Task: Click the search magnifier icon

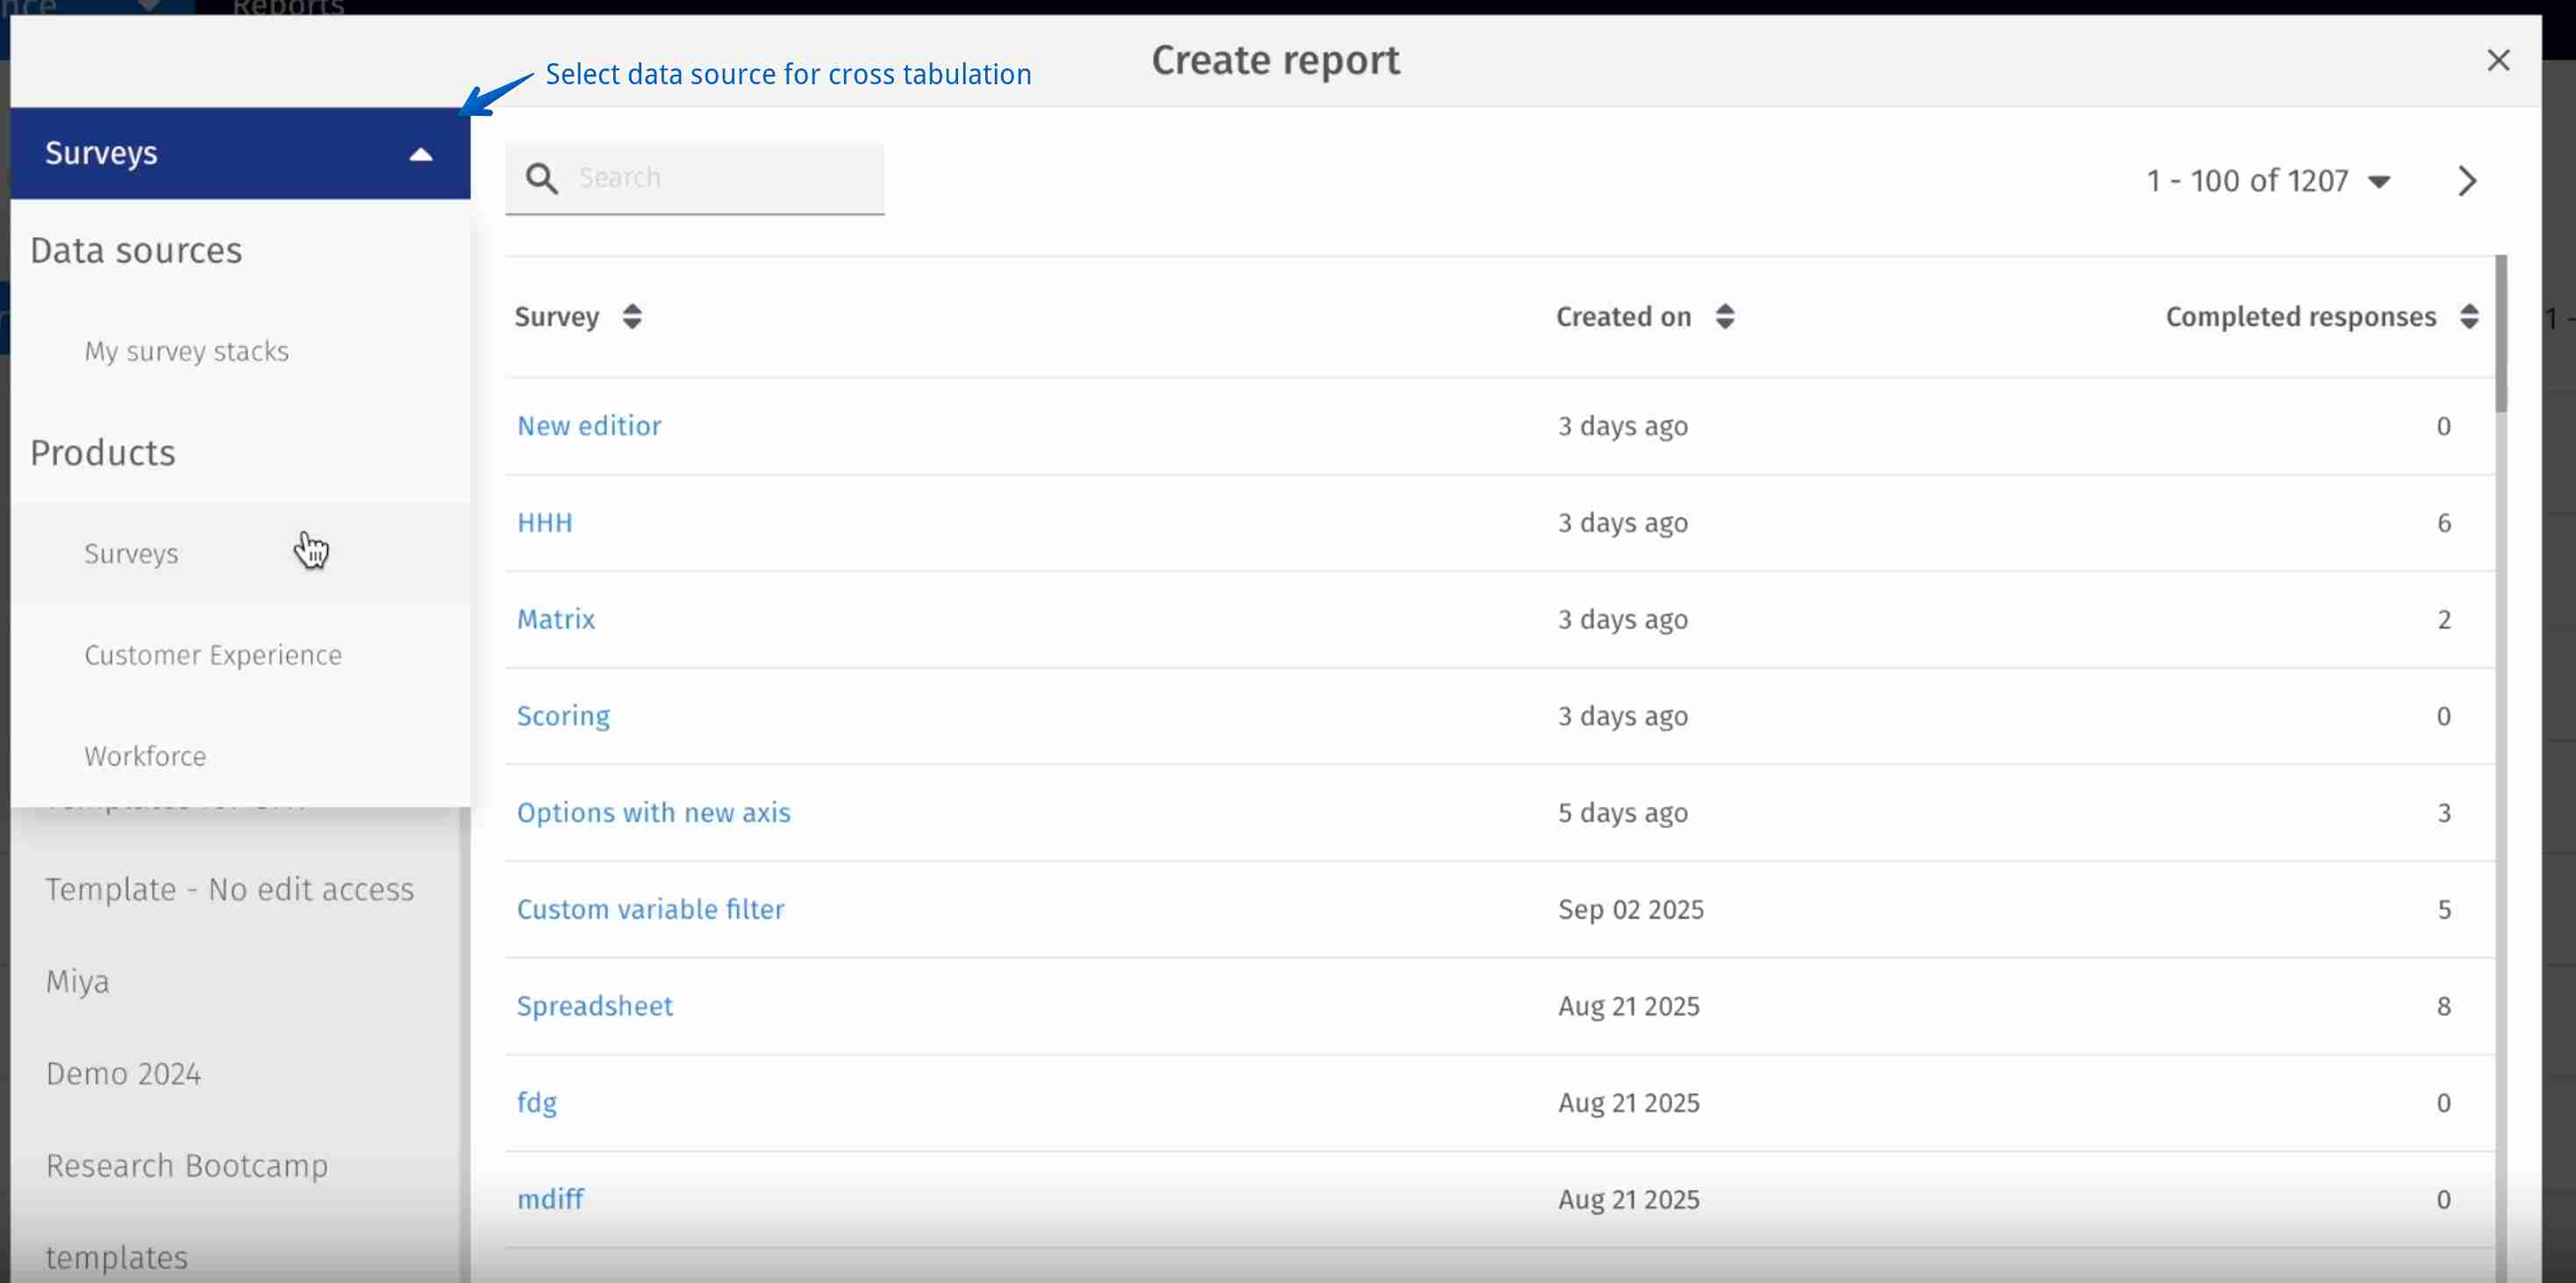Action: point(541,179)
